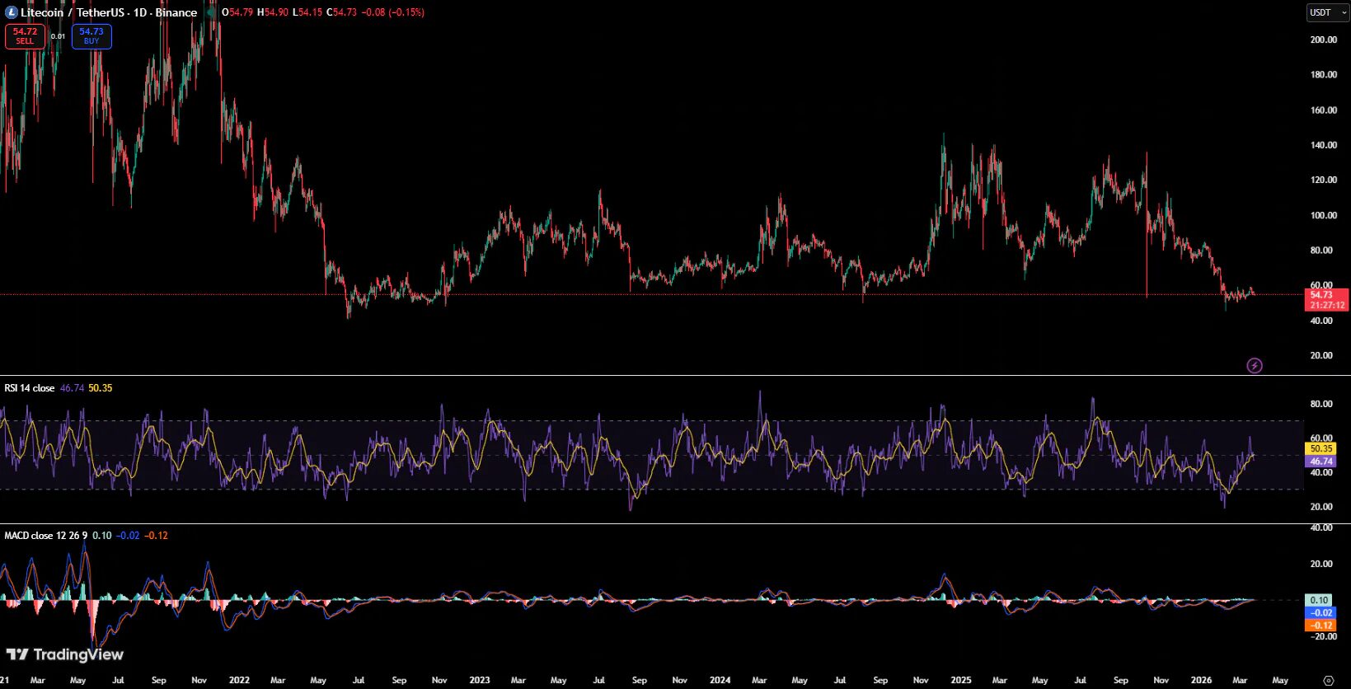The image size is (1351, 689).
Task: Click the green market status dot
Action: pos(211,12)
